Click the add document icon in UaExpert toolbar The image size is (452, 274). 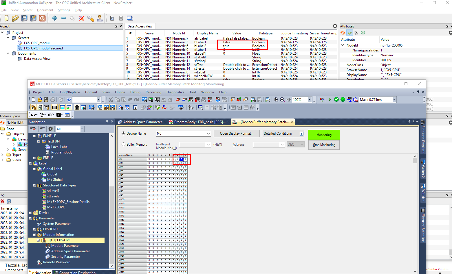(112, 18)
